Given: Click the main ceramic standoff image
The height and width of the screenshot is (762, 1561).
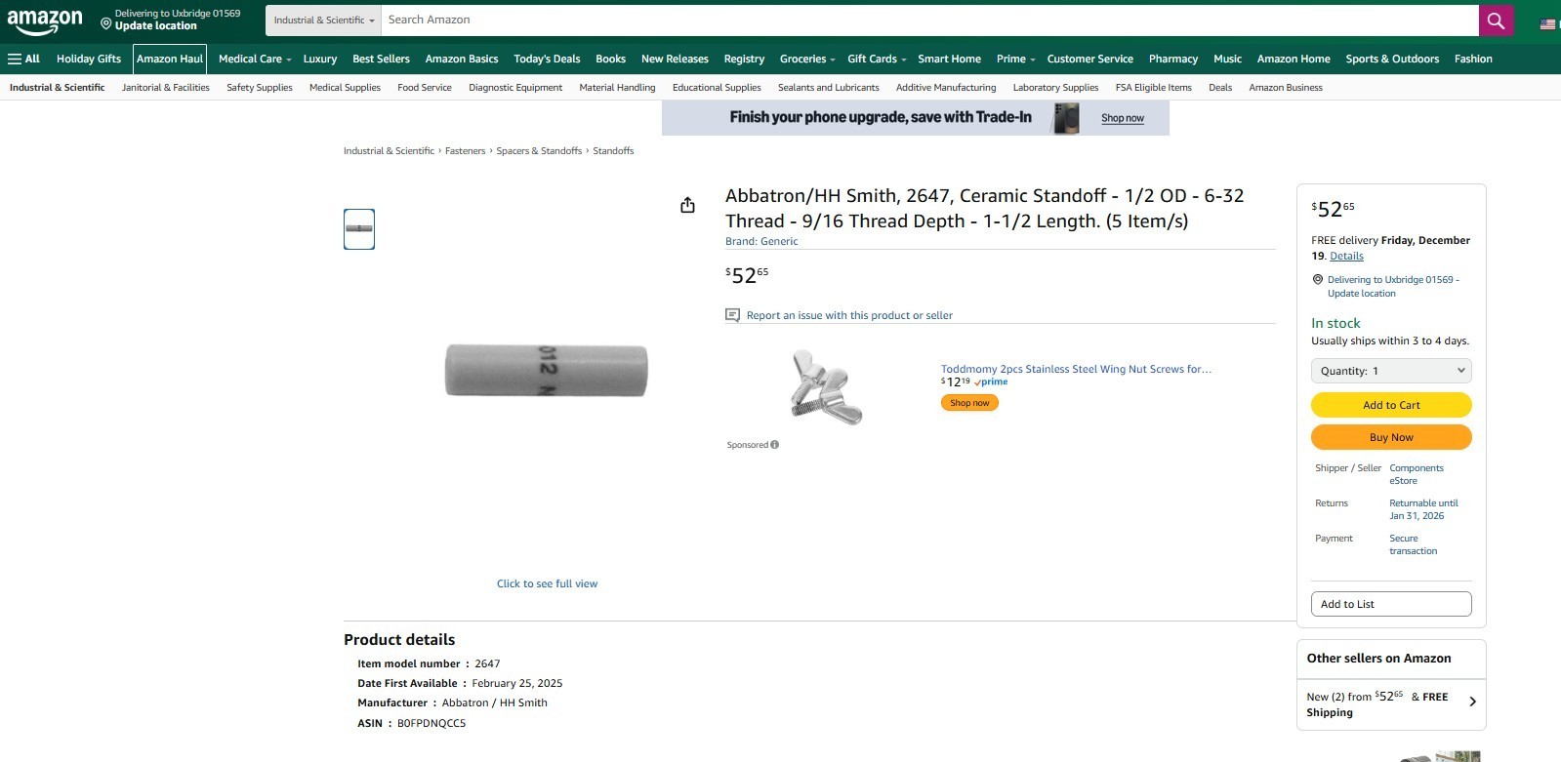Looking at the screenshot, I should (547, 371).
